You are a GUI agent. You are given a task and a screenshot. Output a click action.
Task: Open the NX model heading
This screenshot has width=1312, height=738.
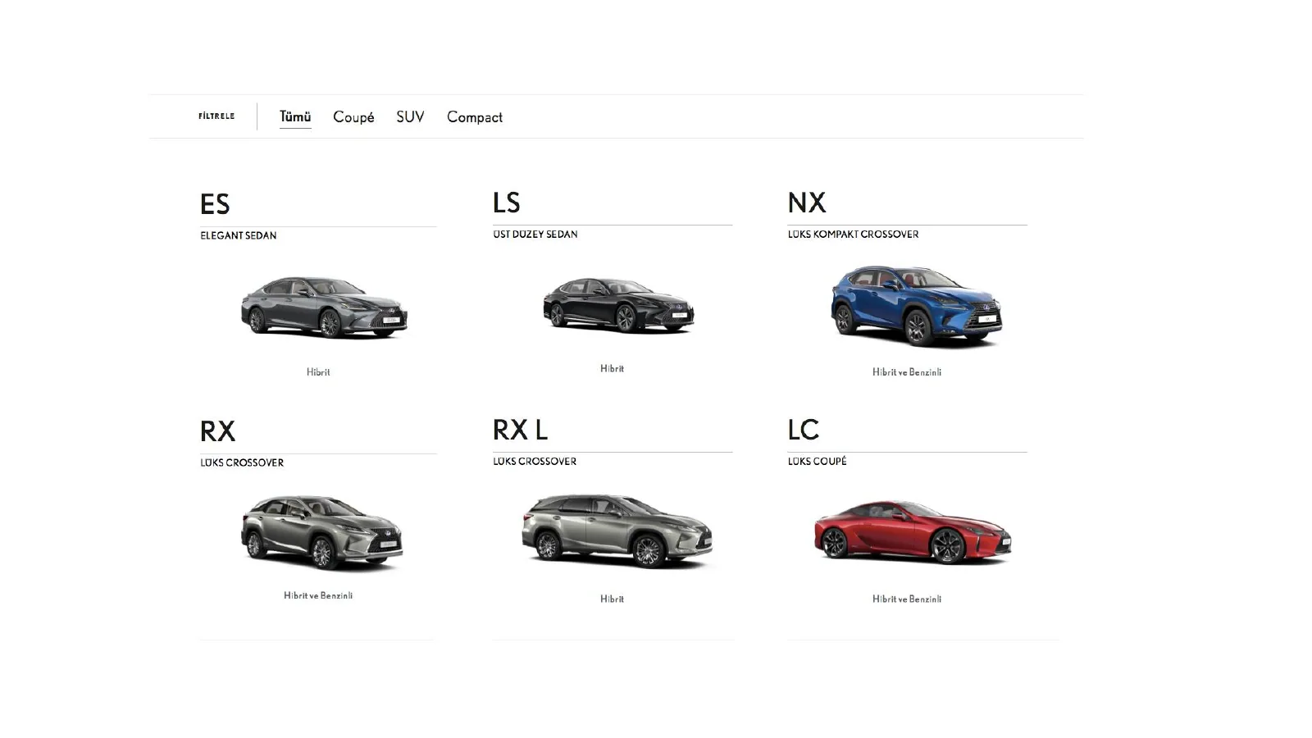pos(807,203)
